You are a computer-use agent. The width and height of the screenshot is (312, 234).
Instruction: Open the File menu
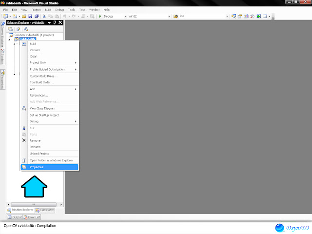[x=5, y=10]
